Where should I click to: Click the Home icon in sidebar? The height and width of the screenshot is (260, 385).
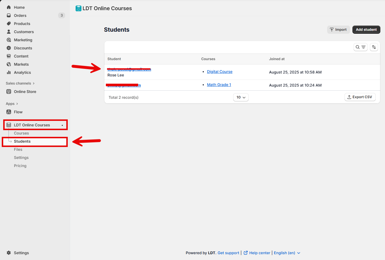coord(9,7)
